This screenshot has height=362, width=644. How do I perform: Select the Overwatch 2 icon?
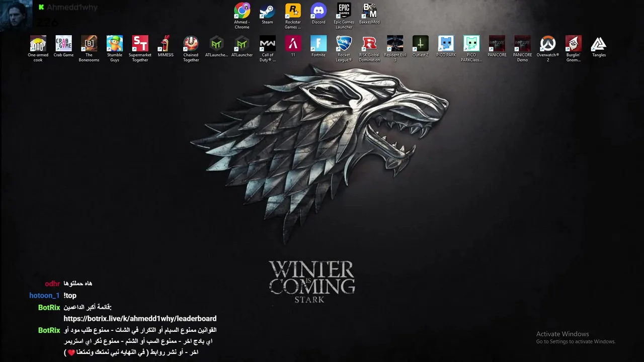[548, 49]
